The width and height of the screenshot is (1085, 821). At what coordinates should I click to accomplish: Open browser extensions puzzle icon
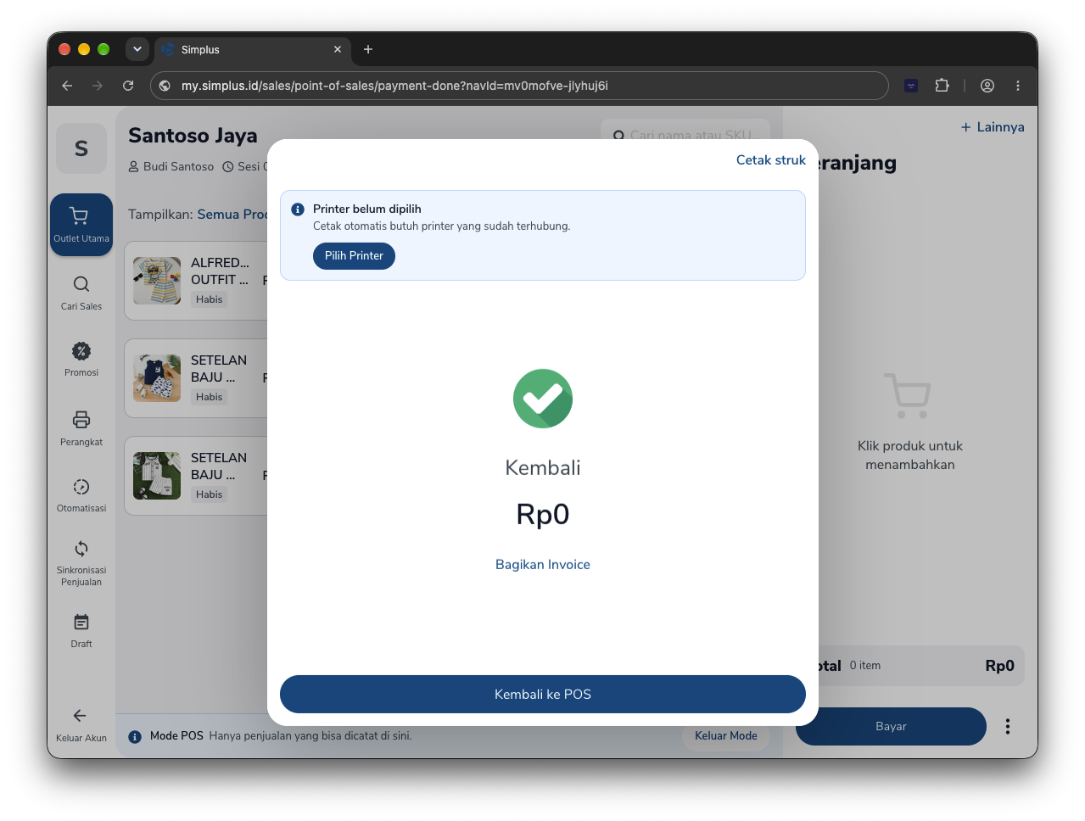click(x=942, y=86)
